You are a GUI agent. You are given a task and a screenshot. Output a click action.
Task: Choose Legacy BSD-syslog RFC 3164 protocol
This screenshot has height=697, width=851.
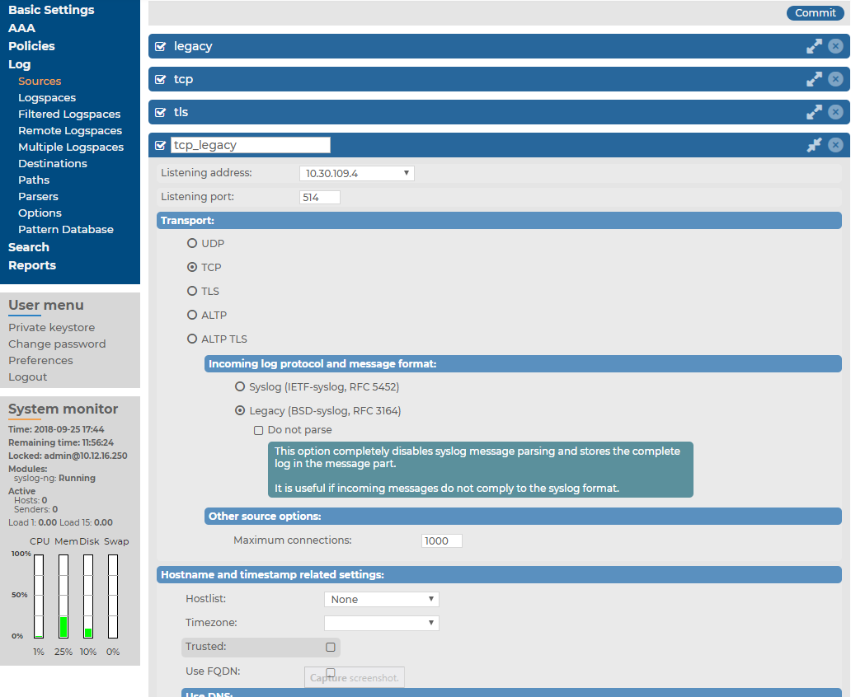click(x=239, y=410)
